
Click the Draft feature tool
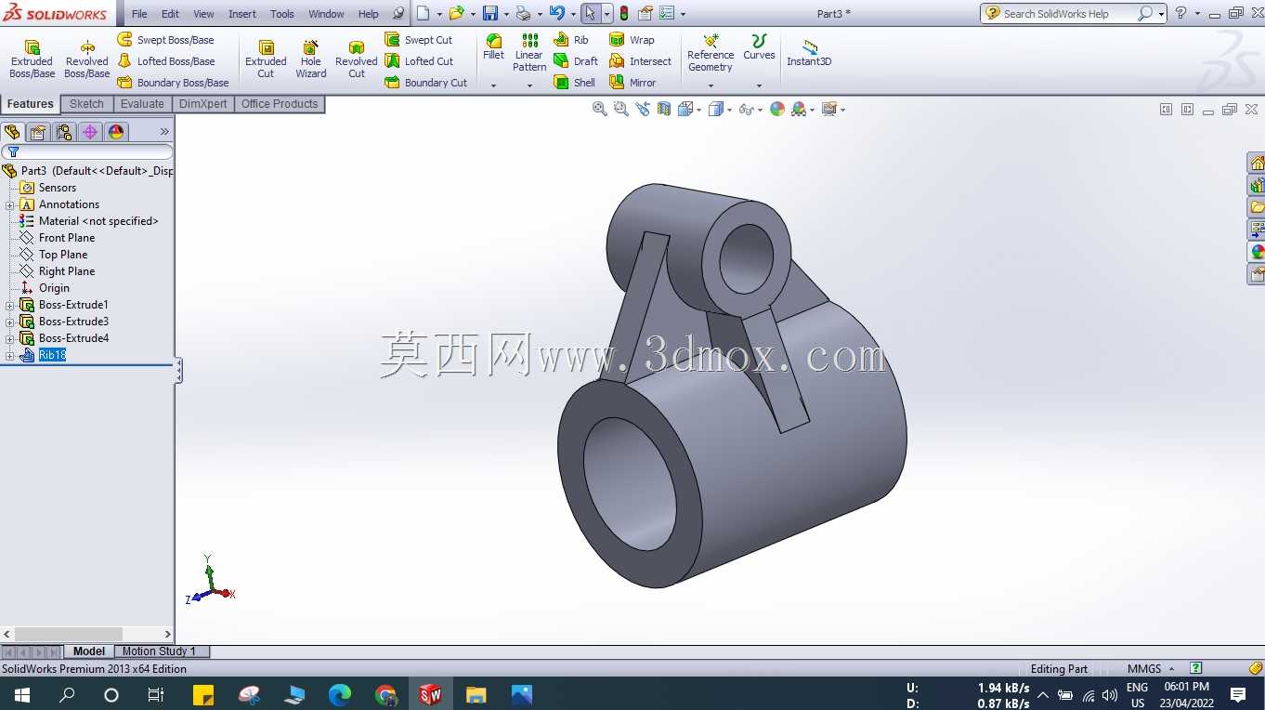point(576,61)
